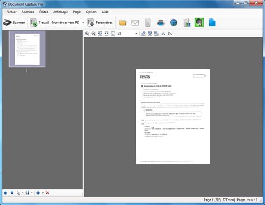Delete page with the red X icon
Viewport: 265px width, 205px height.
click(x=48, y=193)
